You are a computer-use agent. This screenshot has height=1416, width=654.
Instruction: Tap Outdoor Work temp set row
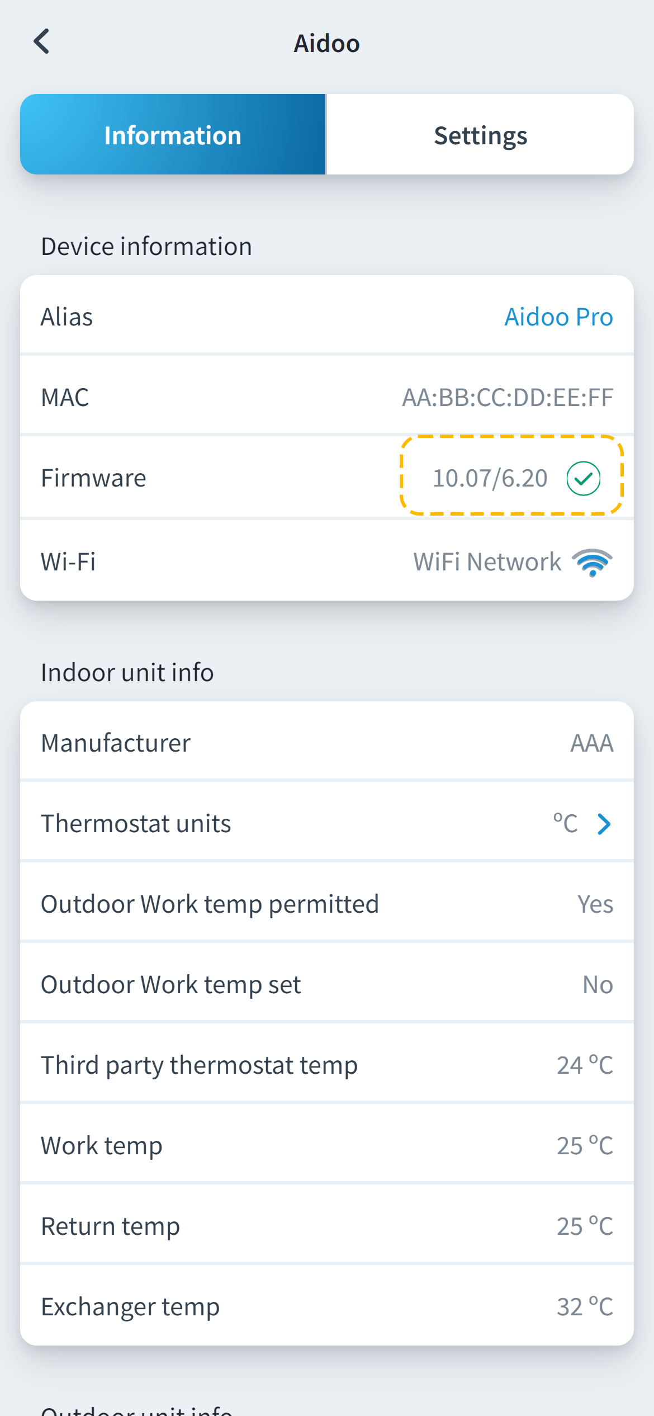(326, 985)
